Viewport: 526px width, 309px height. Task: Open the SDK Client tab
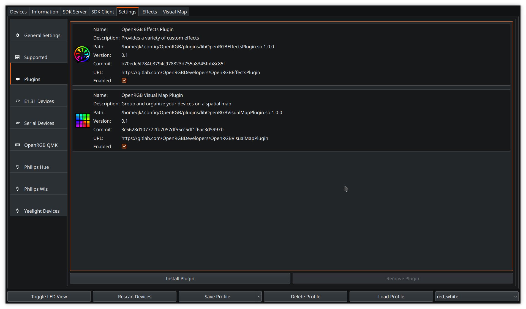point(103,12)
